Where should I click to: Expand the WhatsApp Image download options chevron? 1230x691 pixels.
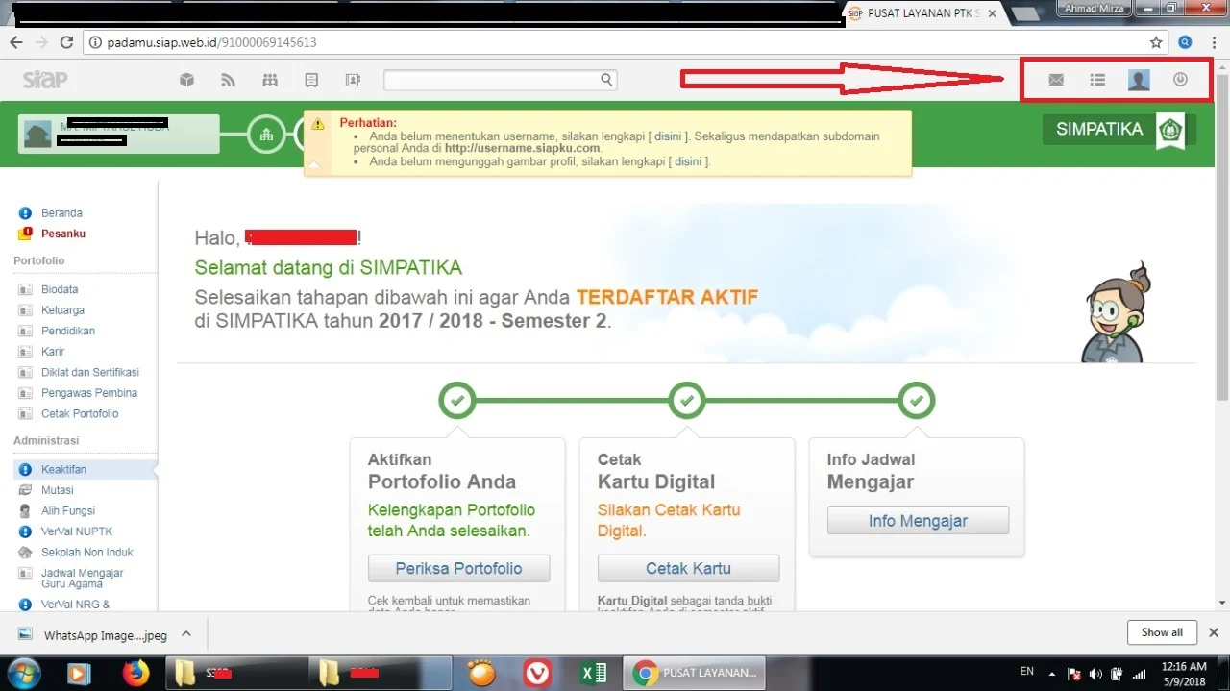coord(186,634)
